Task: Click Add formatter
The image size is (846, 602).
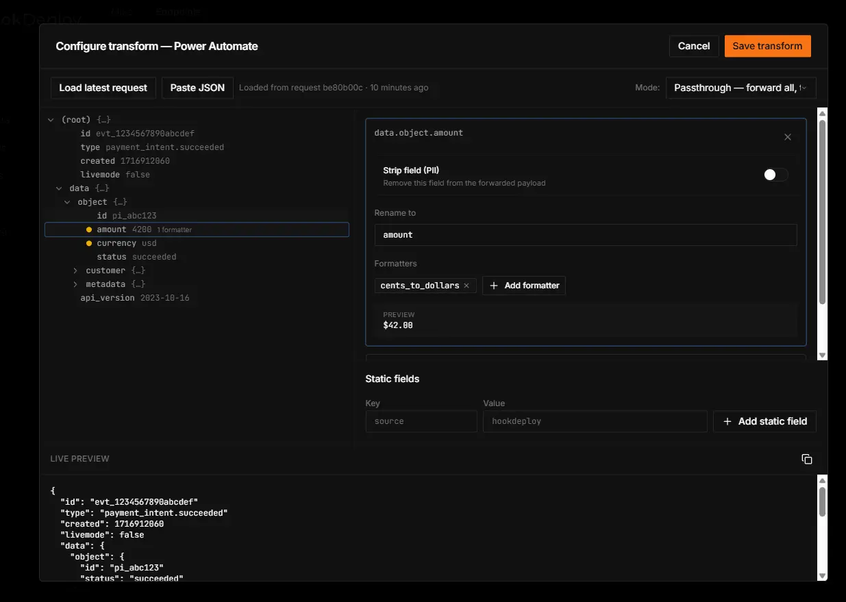Action: click(524, 286)
